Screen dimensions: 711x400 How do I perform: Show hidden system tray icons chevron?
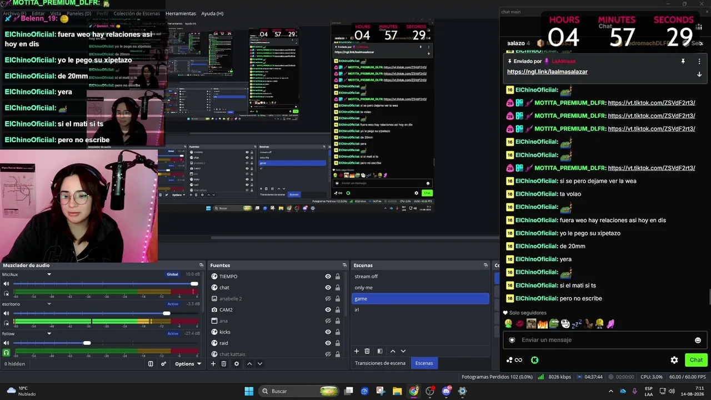[611, 391]
